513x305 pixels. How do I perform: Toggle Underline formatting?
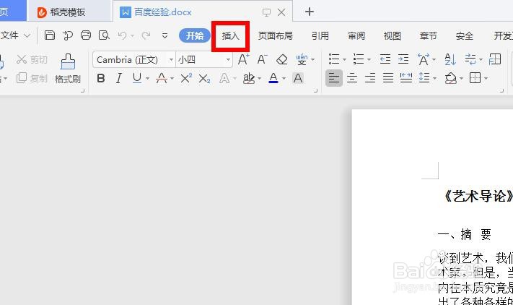tap(137, 78)
